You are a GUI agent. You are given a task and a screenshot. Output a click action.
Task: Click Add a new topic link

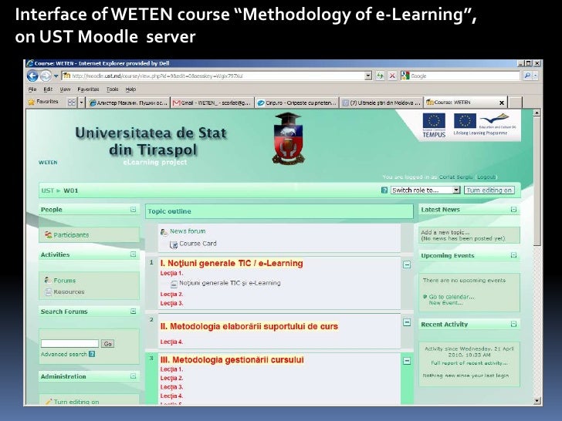445,232
